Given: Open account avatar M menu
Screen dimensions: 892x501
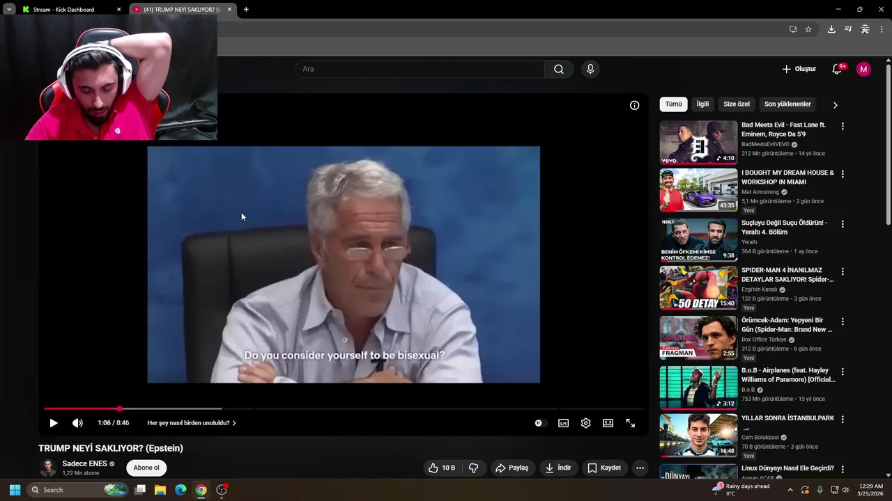Looking at the screenshot, I should coord(863,69).
